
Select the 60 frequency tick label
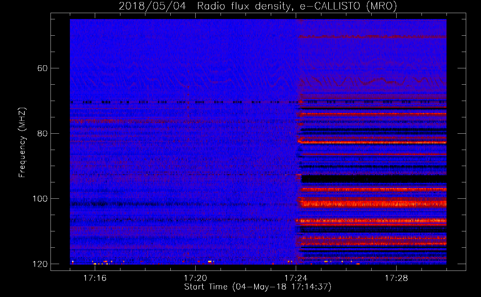43,68
